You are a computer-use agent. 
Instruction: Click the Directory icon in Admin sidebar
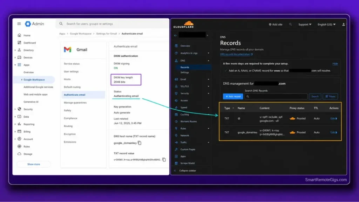(x=19, y=50)
